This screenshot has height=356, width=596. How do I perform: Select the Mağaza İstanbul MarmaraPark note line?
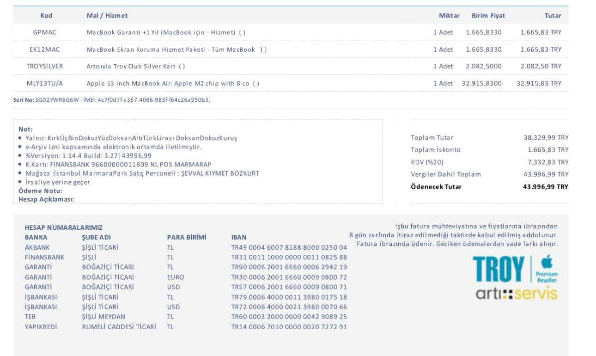142,173
